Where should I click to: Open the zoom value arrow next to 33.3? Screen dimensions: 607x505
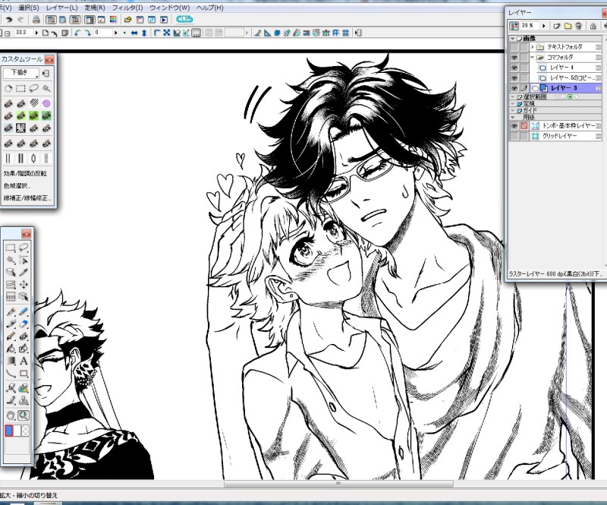click(x=36, y=33)
